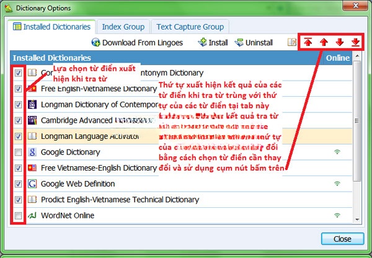Viewport: 372px width, 258px height.
Task: Enable the WordNet Online checkbox
Action: (18, 215)
